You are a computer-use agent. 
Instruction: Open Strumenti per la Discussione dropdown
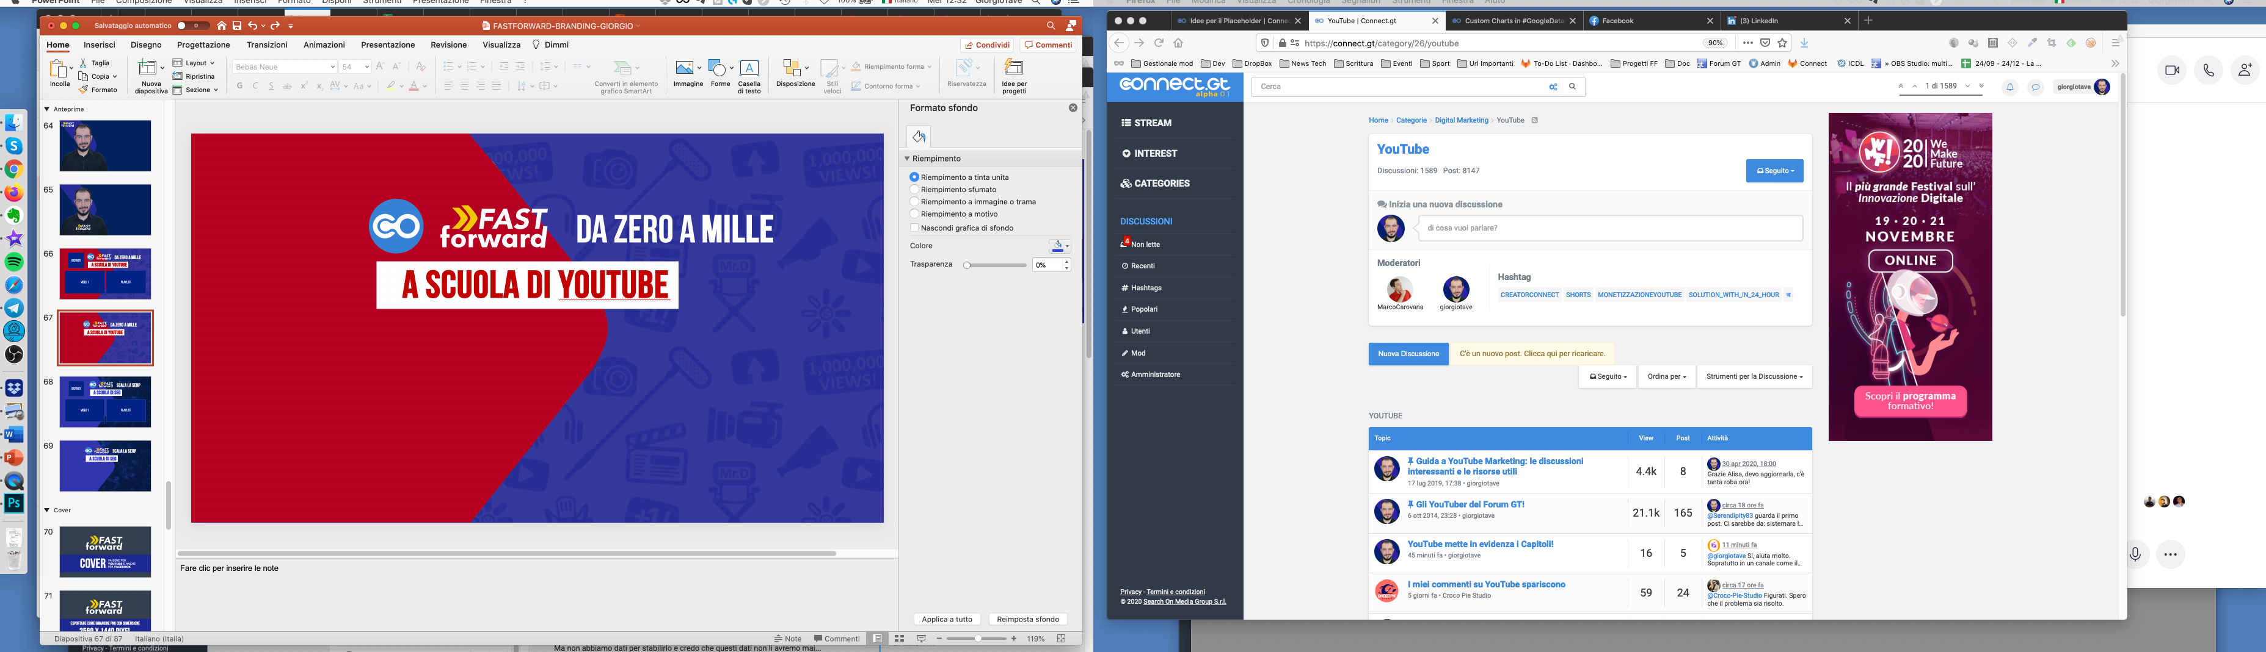(1754, 377)
